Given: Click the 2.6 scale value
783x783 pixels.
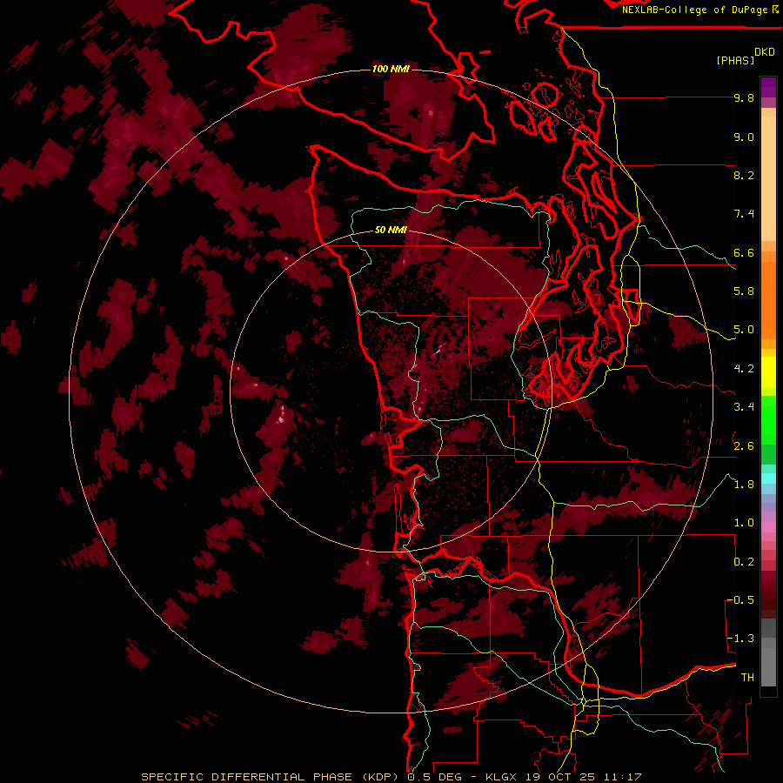Looking at the screenshot, I should coord(744,446).
